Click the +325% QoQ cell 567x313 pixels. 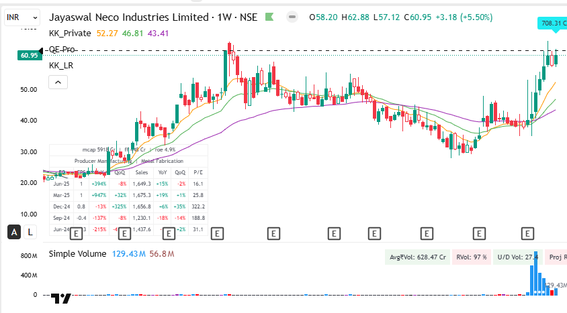point(120,206)
